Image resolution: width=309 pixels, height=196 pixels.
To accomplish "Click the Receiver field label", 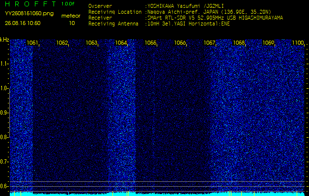I will [x=100, y=18].
